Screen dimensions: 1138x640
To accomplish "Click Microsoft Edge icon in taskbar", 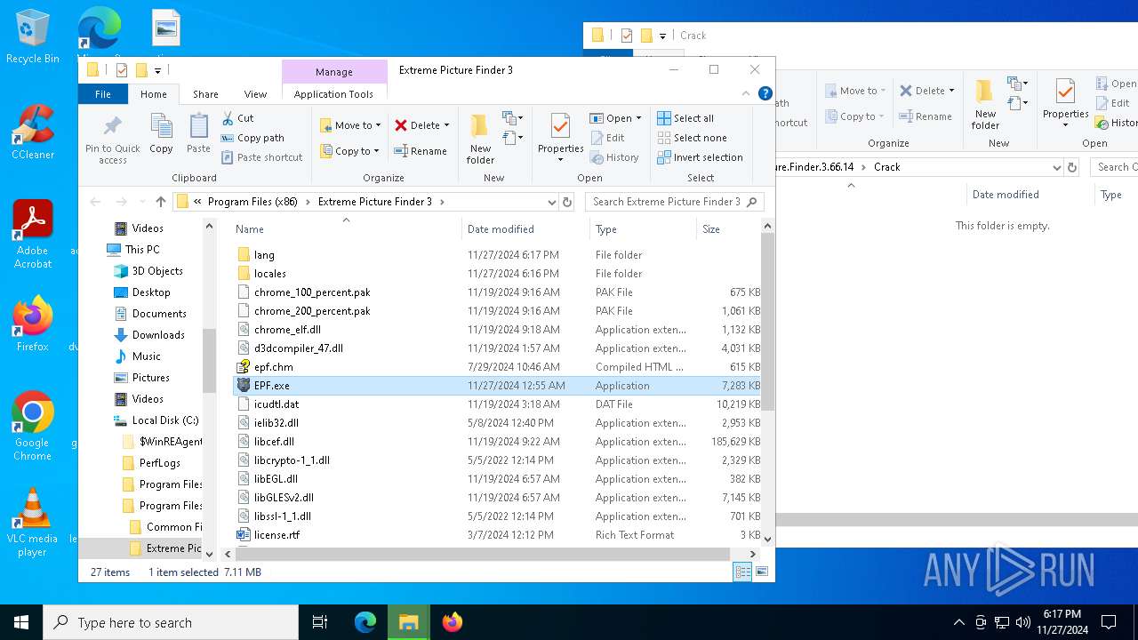I will click(x=365, y=622).
